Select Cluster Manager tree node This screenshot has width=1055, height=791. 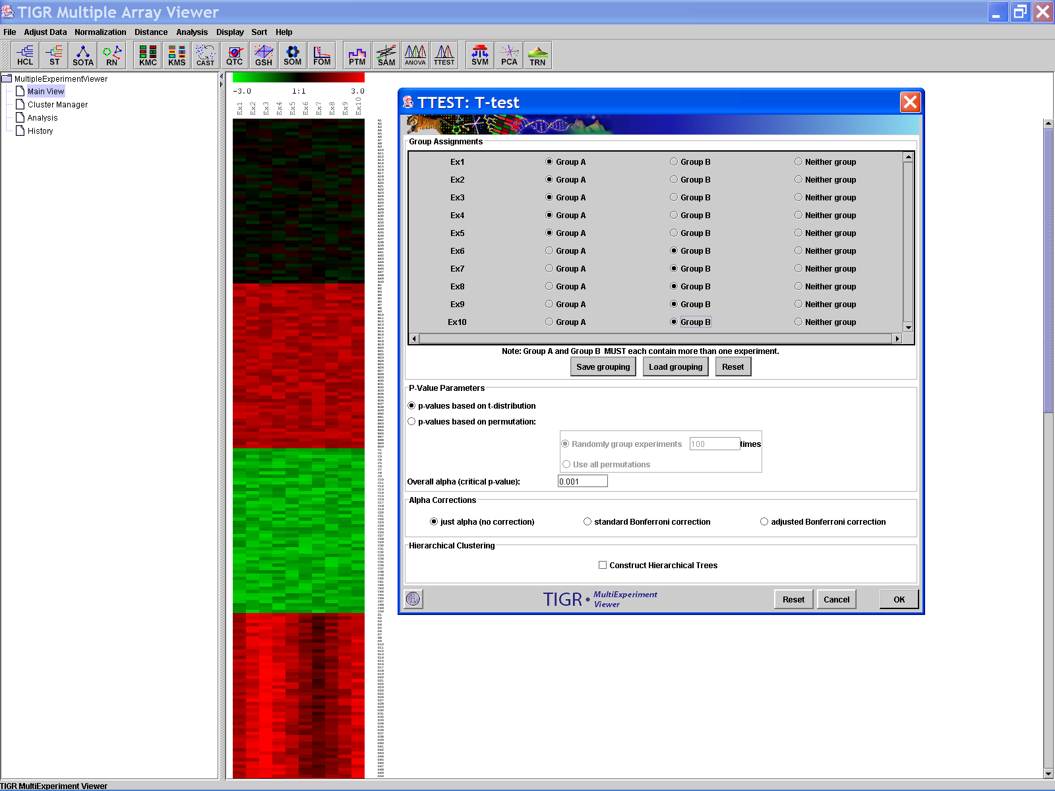click(57, 105)
